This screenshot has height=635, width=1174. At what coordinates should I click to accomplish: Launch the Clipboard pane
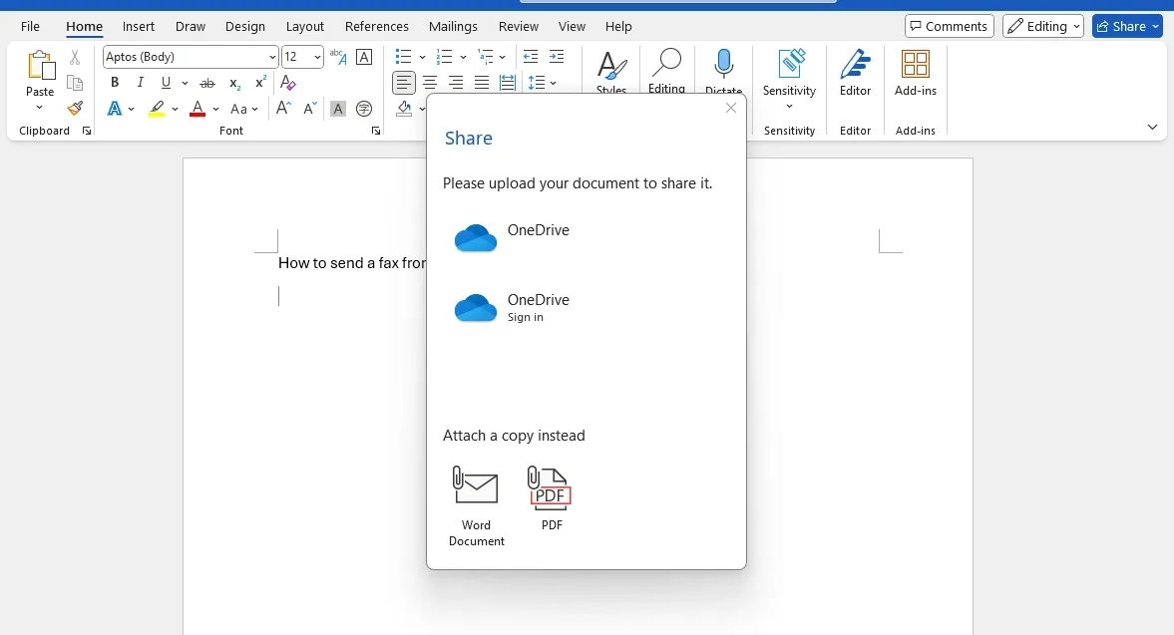[x=87, y=131]
